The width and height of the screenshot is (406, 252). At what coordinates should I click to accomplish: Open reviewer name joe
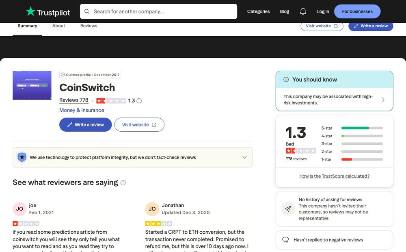[32, 205]
